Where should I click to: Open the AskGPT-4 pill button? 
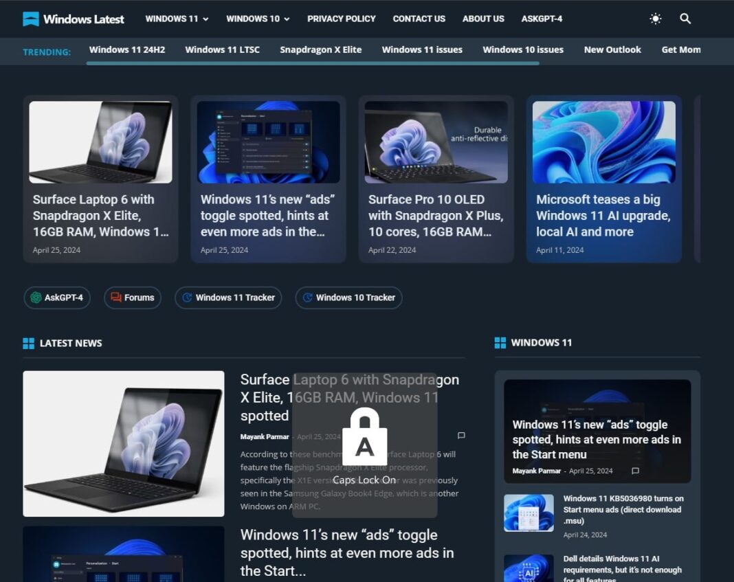(x=57, y=298)
